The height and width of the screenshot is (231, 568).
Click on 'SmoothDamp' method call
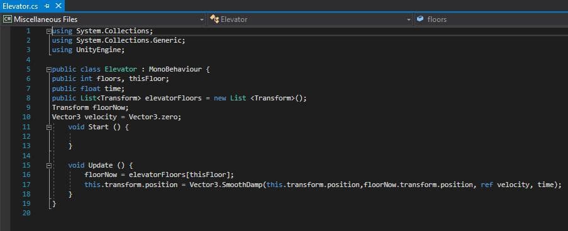tap(242, 185)
